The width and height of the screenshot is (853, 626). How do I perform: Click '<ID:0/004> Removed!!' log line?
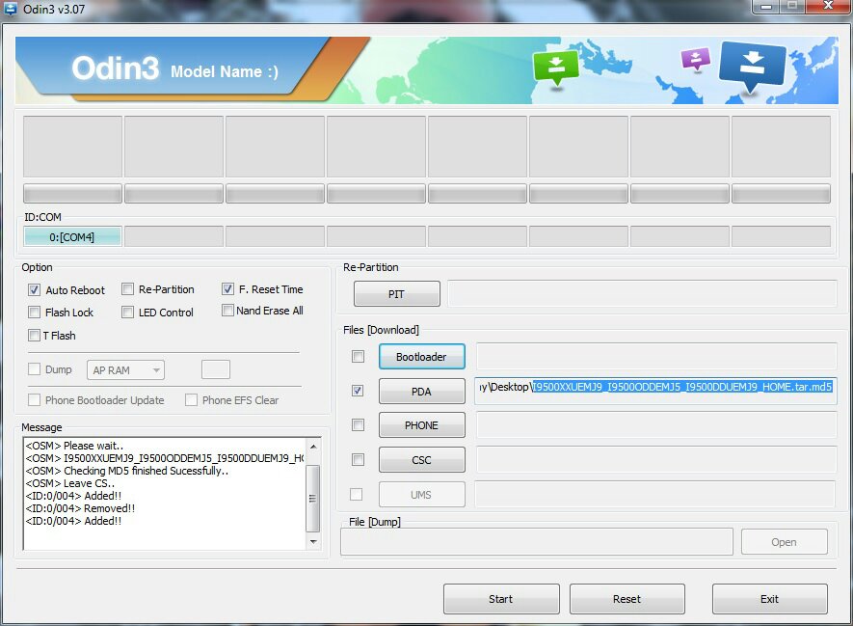coord(81,508)
